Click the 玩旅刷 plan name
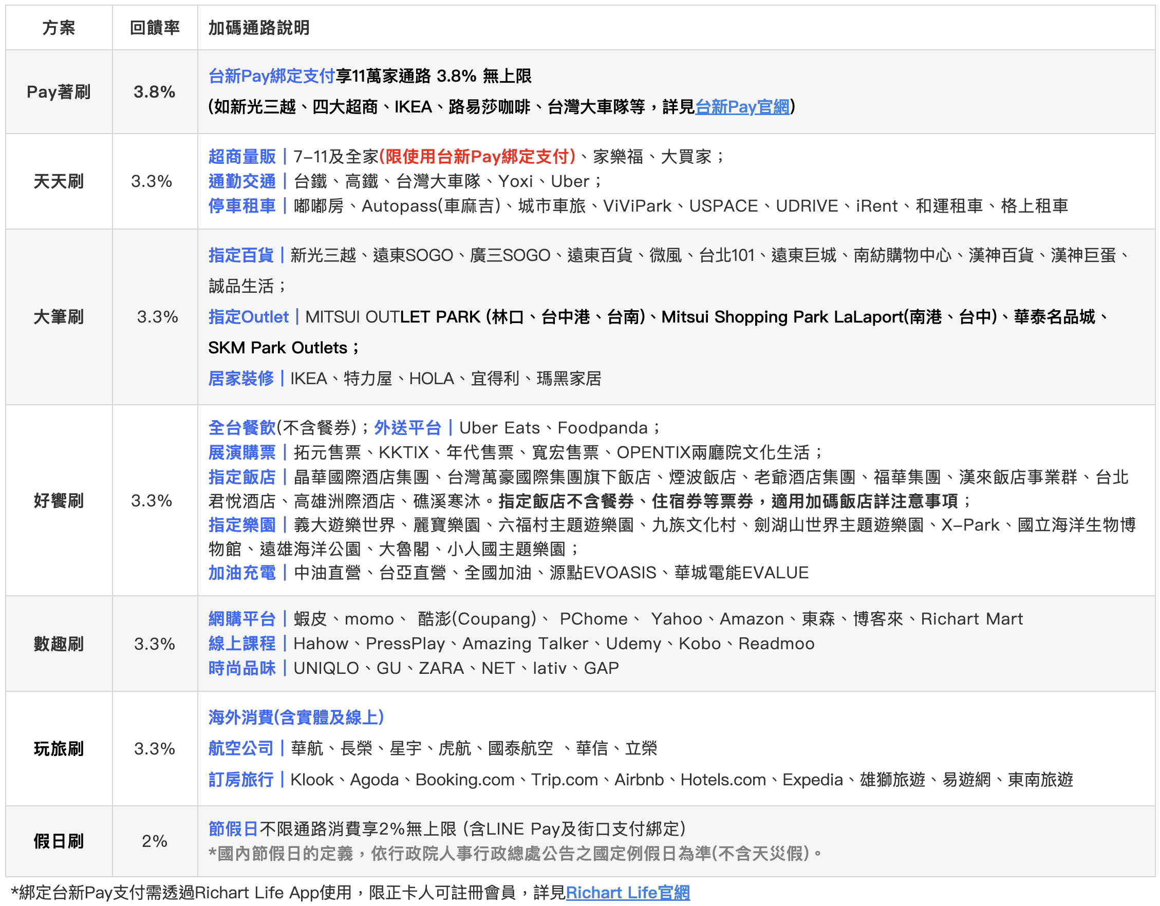This screenshot has width=1160, height=906. pos(59,749)
